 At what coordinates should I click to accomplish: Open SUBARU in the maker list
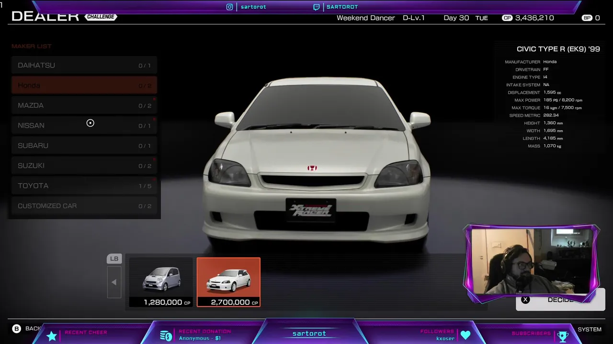click(x=84, y=146)
